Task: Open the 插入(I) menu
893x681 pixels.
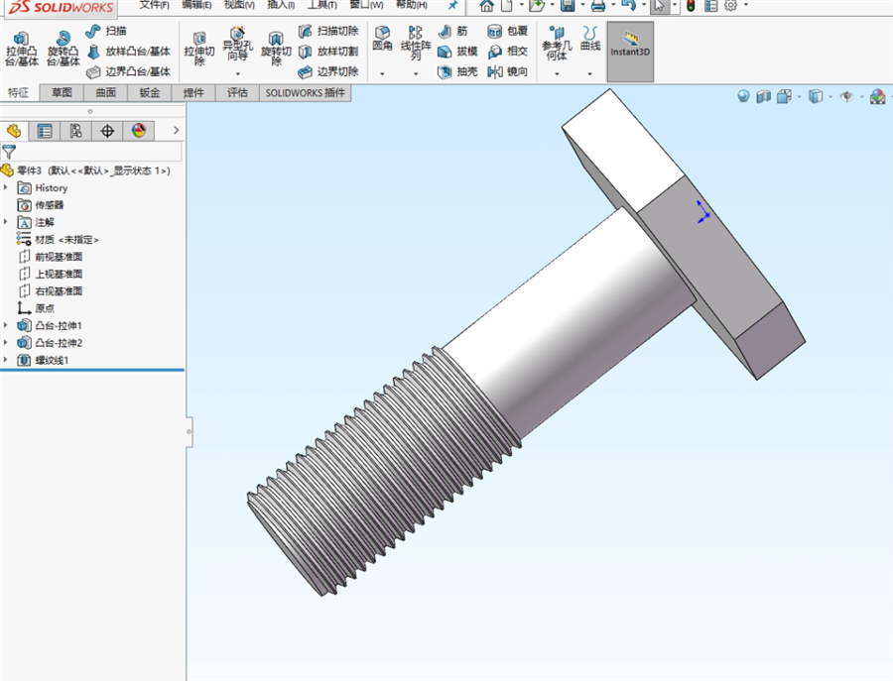Action: tap(281, 5)
